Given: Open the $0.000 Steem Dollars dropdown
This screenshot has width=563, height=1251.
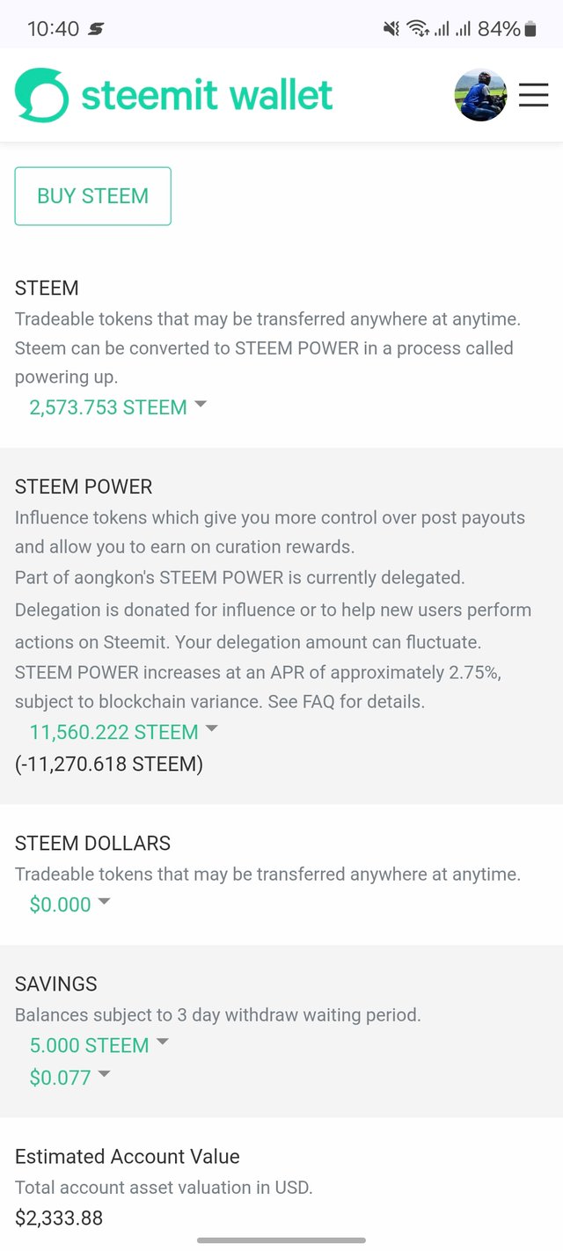Looking at the screenshot, I should coord(69,904).
